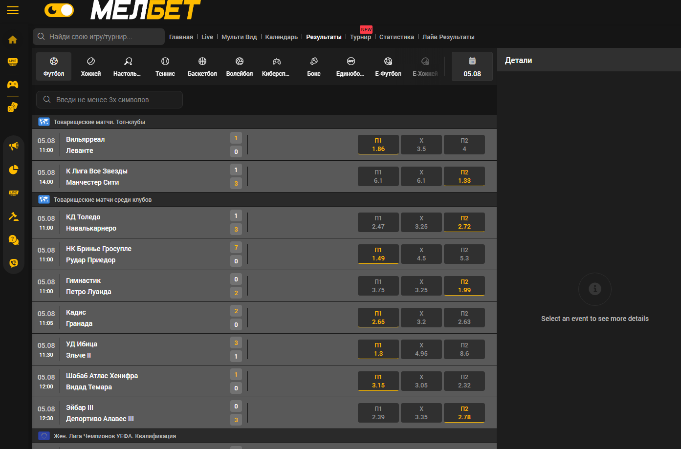Click П1 6.1 odds for К Лига Все Звезды
The width and height of the screenshot is (681, 449).
(x=378, y=176)
